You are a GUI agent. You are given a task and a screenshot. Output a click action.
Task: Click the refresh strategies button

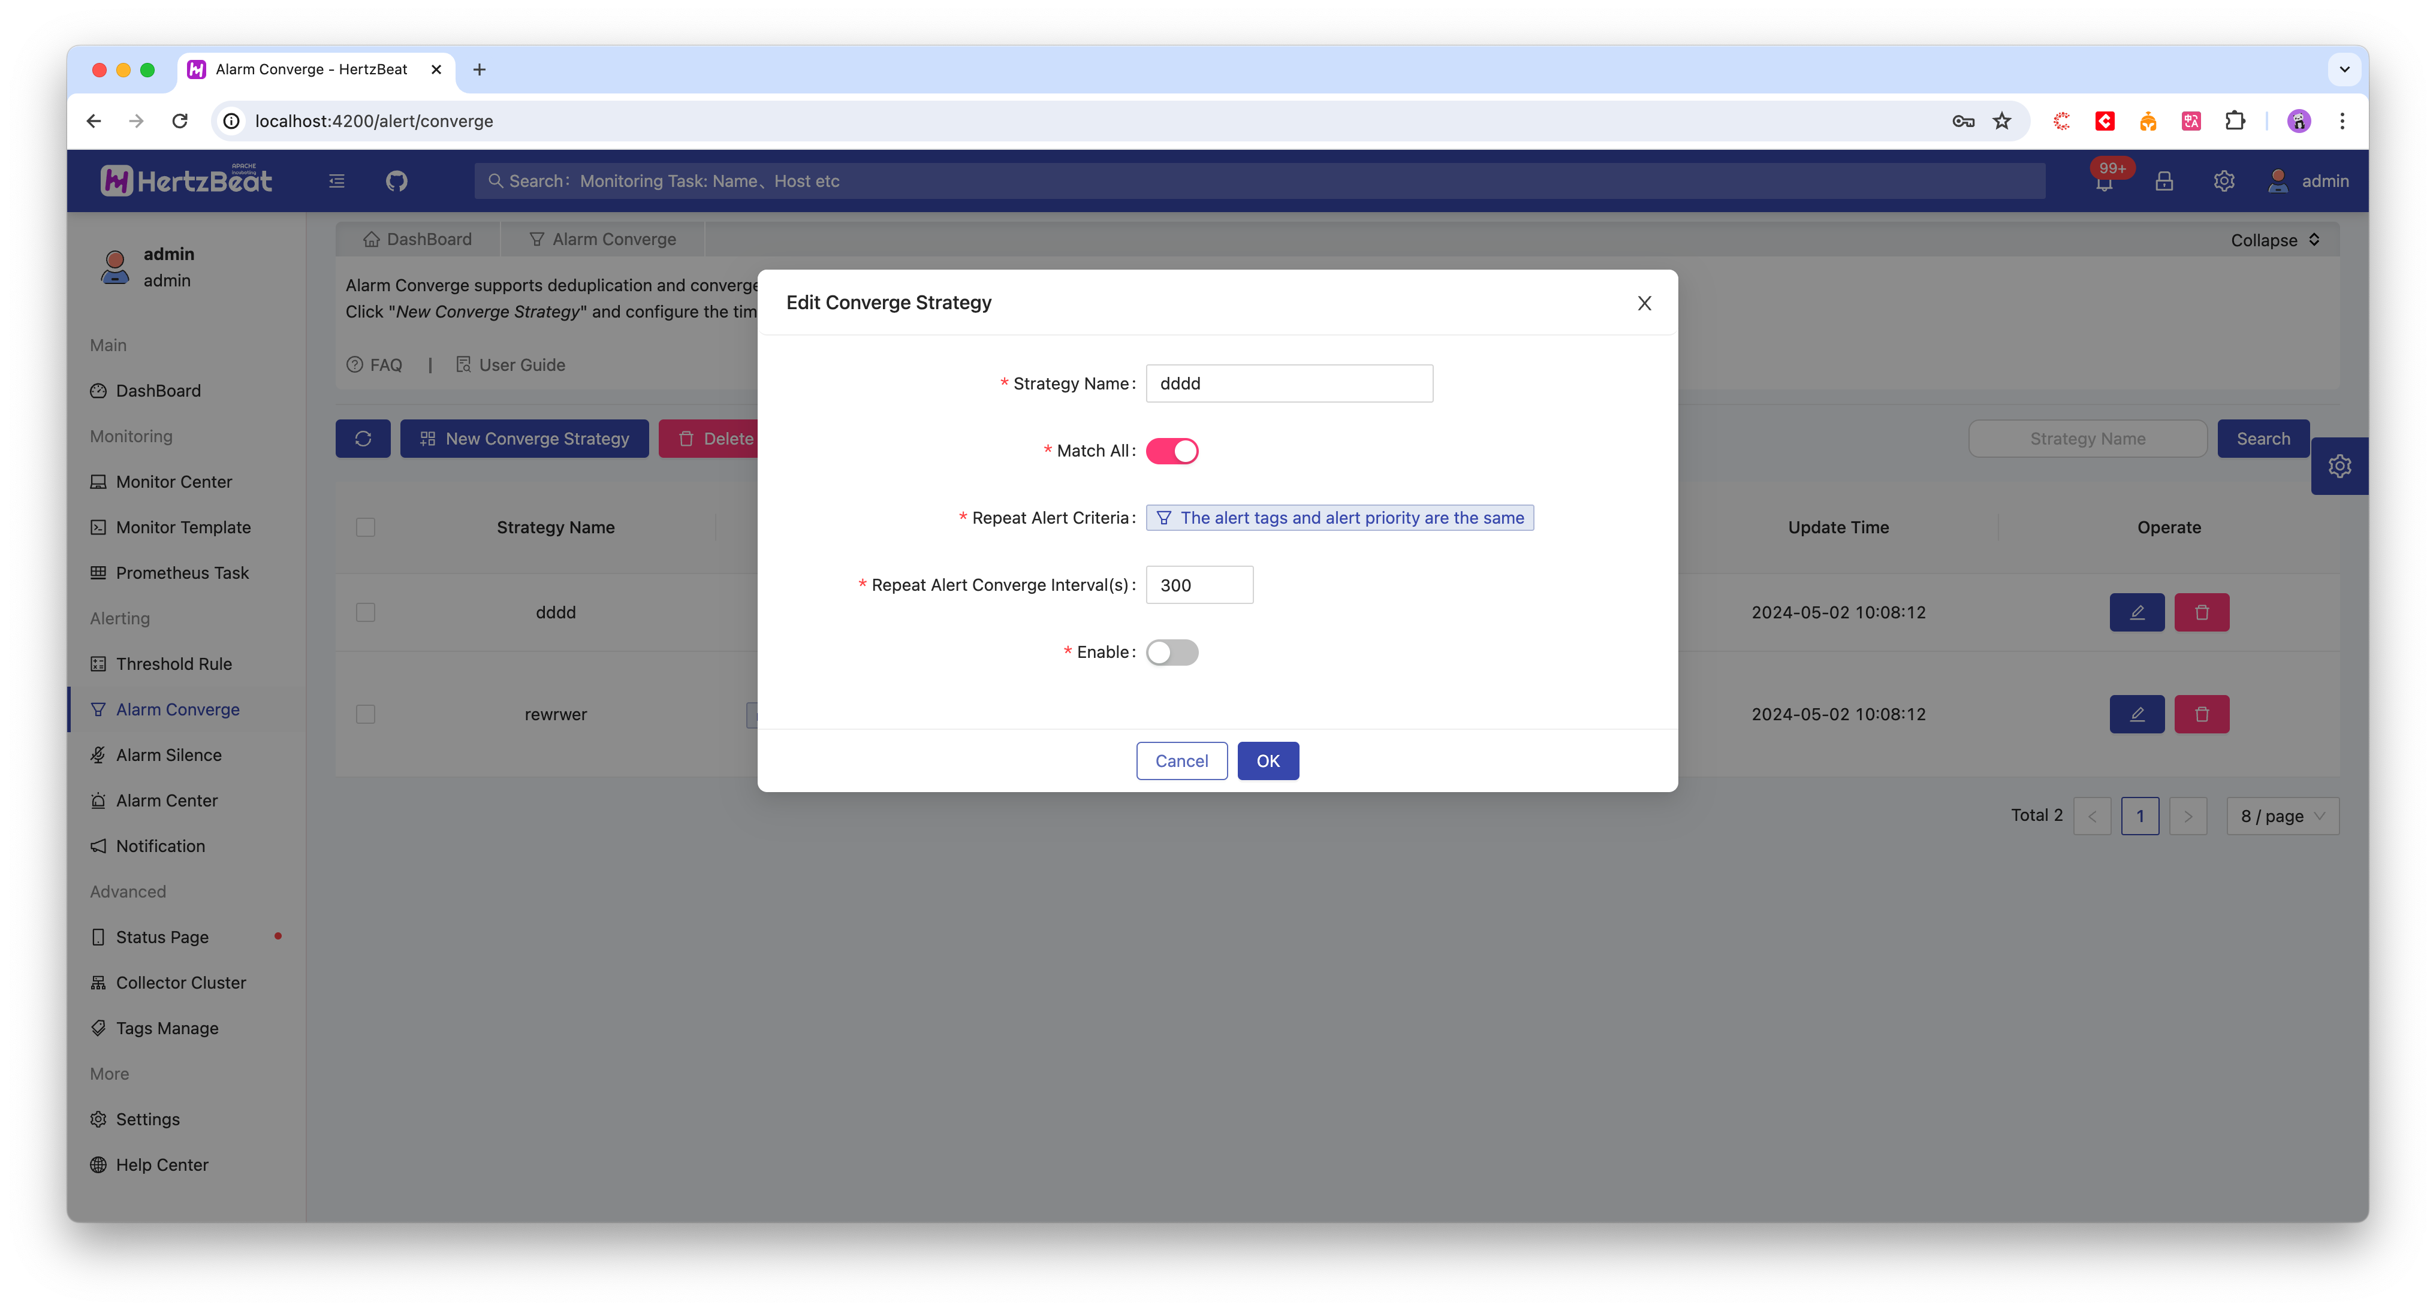(x=363, y=439)
